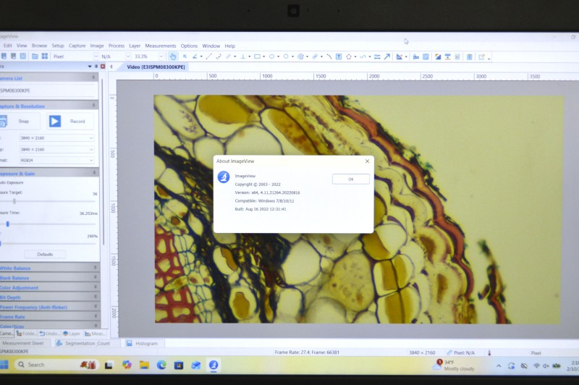This screenshot has height=385, width=579.
Task: Open the Pixel unit dropdown
Action: coord(72,56)
